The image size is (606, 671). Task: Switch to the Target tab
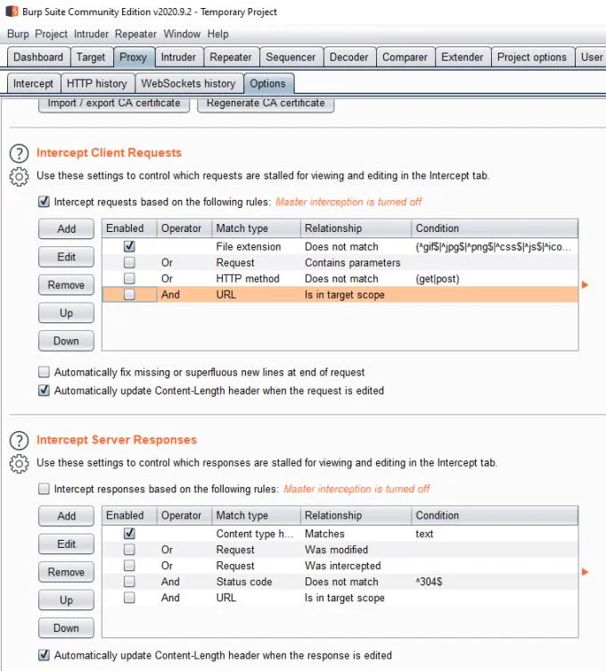pyautogui.click(x=91, y=57)
